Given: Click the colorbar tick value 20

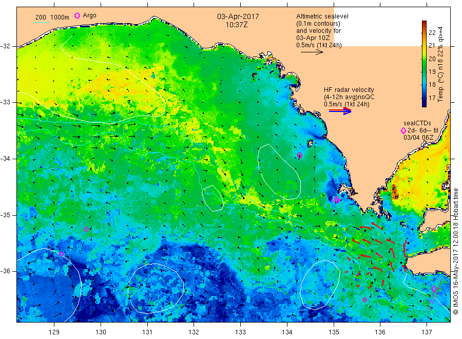Looking at the screenshot, I should pyautogui.click(x=432, y=59).
